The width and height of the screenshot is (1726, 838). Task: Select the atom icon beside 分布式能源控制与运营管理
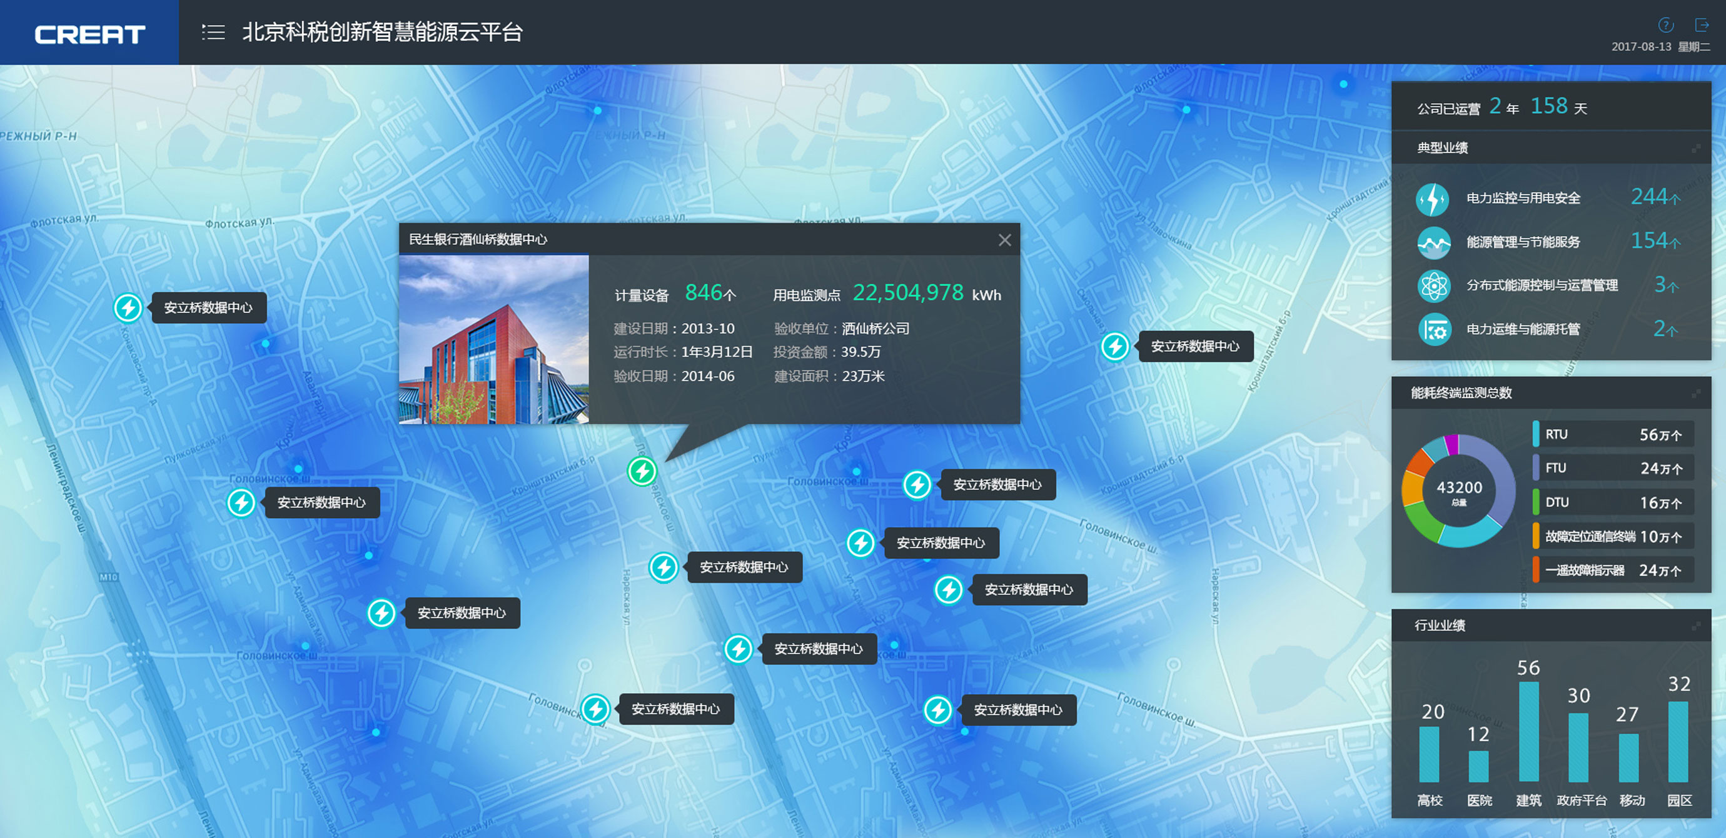click(x=1433, y=286)
